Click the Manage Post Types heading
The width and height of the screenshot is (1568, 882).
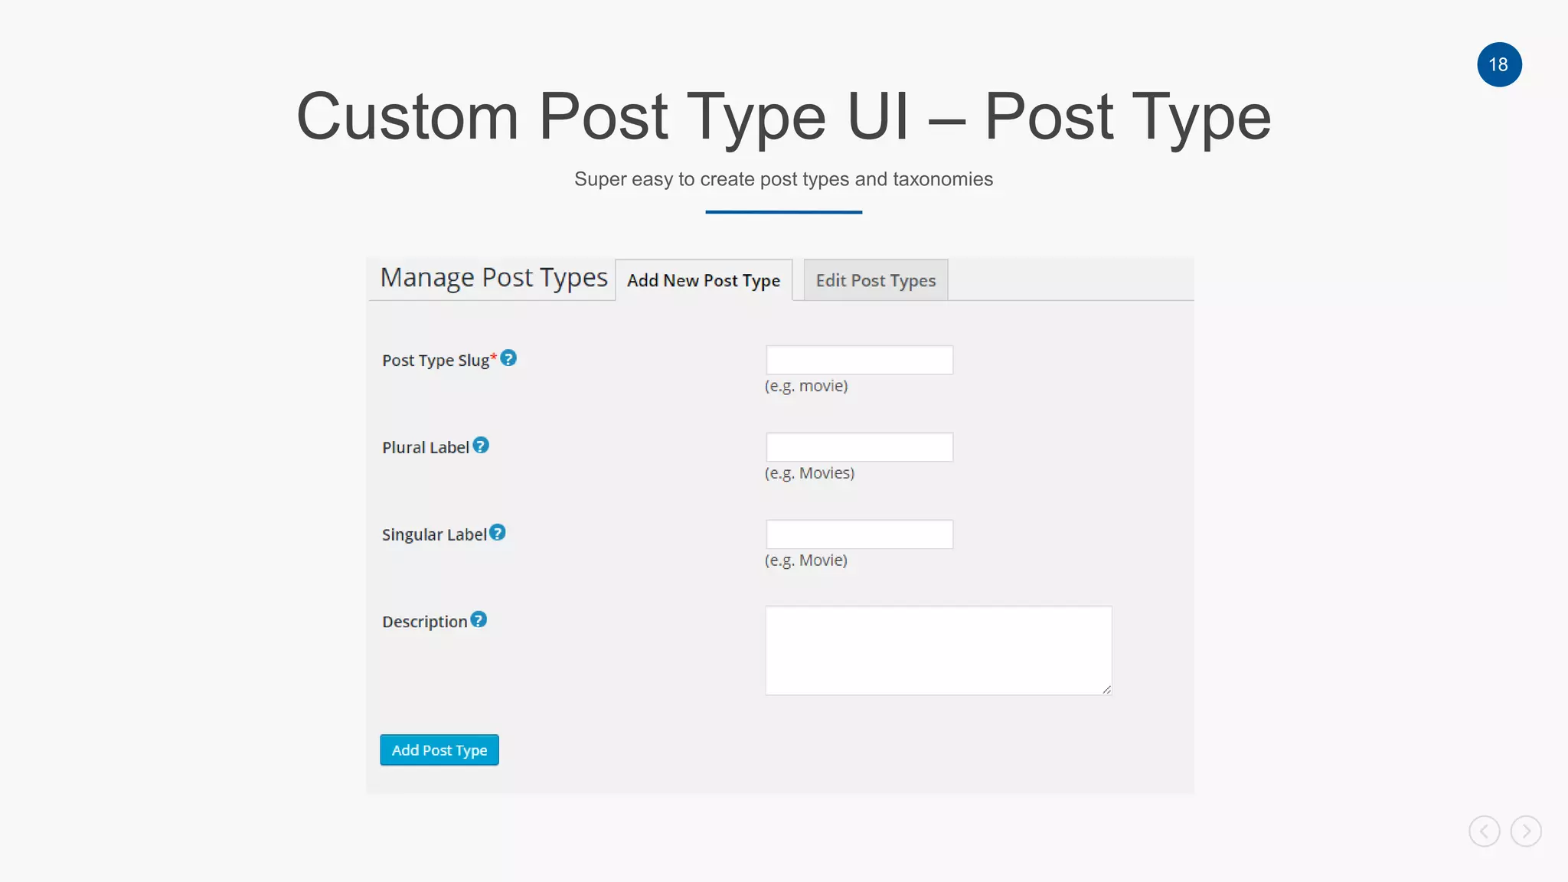point(494,277)
